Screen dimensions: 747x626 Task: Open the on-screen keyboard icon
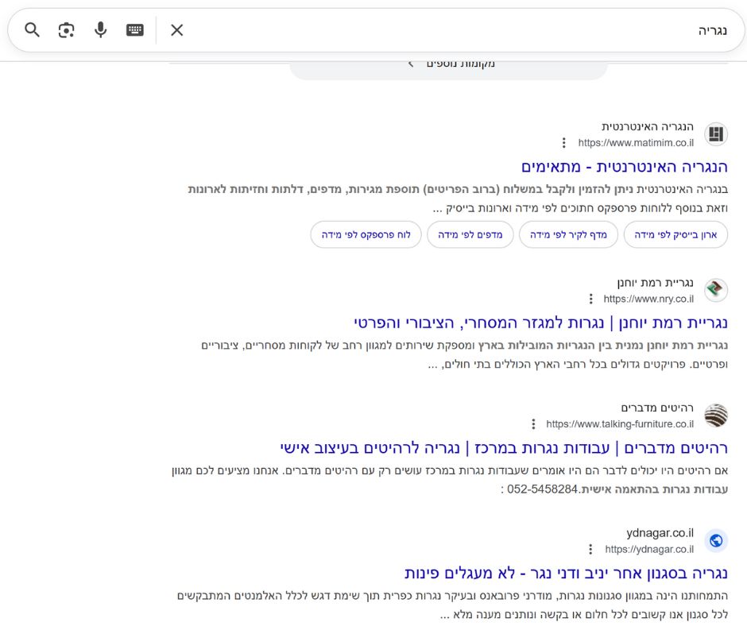[135, 30]
